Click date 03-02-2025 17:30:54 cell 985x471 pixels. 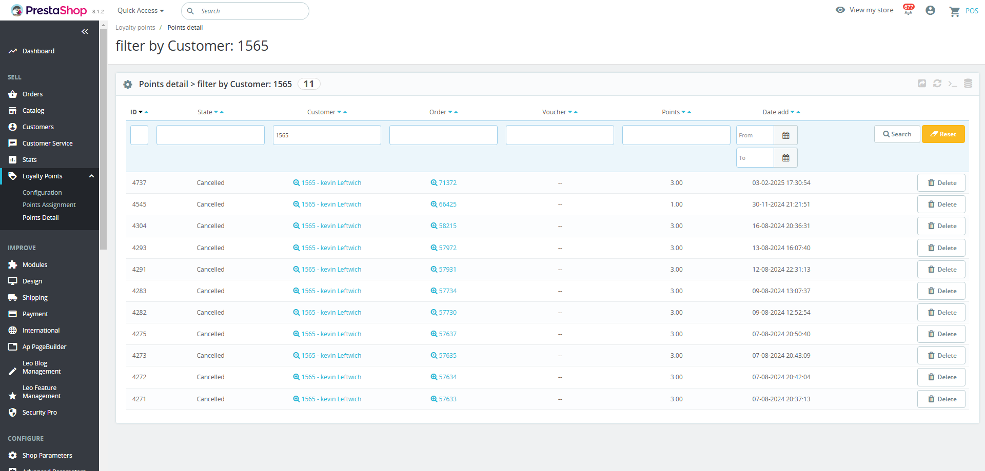click(781, 183)
